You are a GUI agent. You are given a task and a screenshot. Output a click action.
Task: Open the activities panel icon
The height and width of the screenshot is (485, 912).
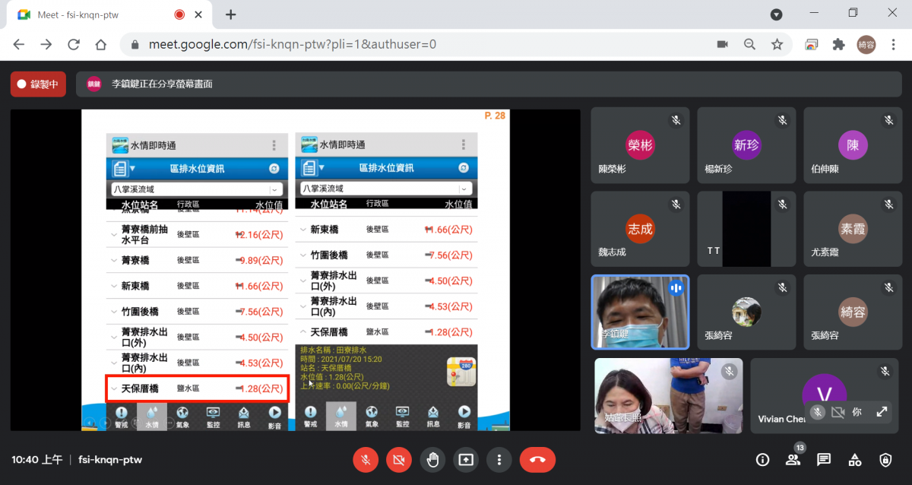(855, 459)
